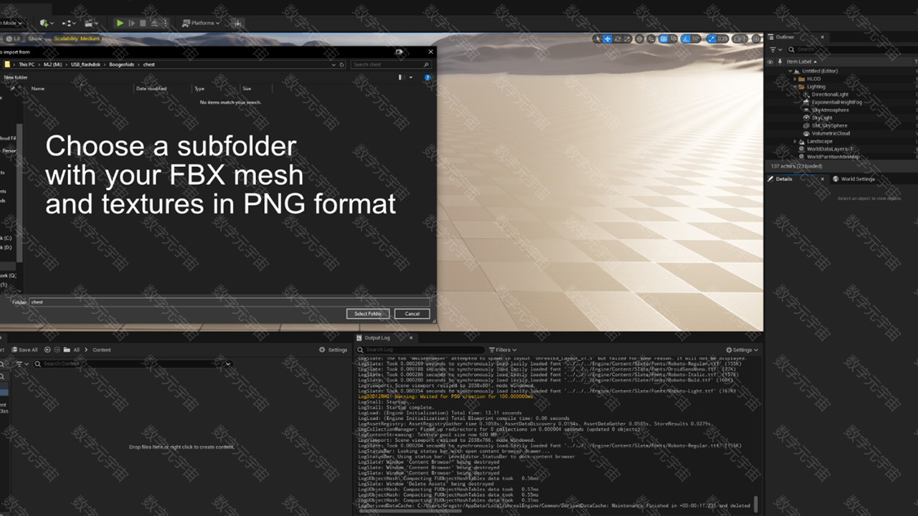Collapse the Lighting folder

click(795, 87)
